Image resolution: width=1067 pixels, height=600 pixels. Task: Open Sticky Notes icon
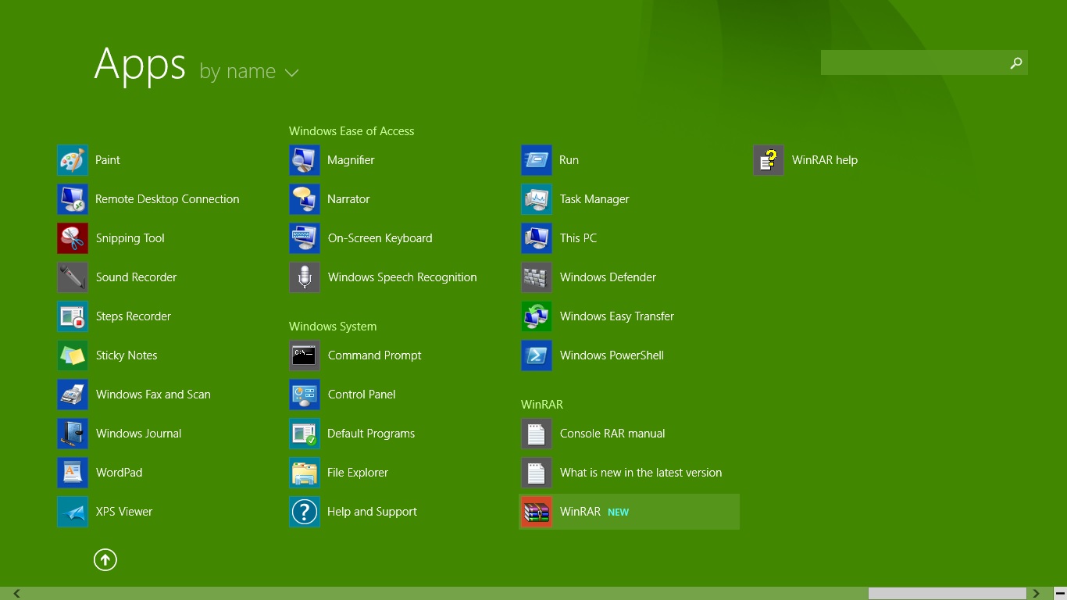pos(73,355)
